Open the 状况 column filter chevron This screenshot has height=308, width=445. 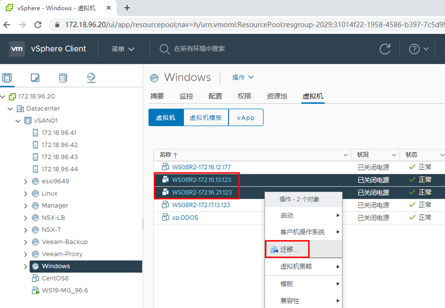tap(394, 155)
